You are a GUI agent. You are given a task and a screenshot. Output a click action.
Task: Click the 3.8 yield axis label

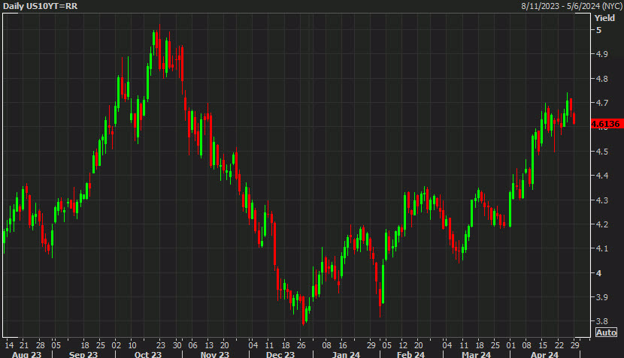(601, 321)
